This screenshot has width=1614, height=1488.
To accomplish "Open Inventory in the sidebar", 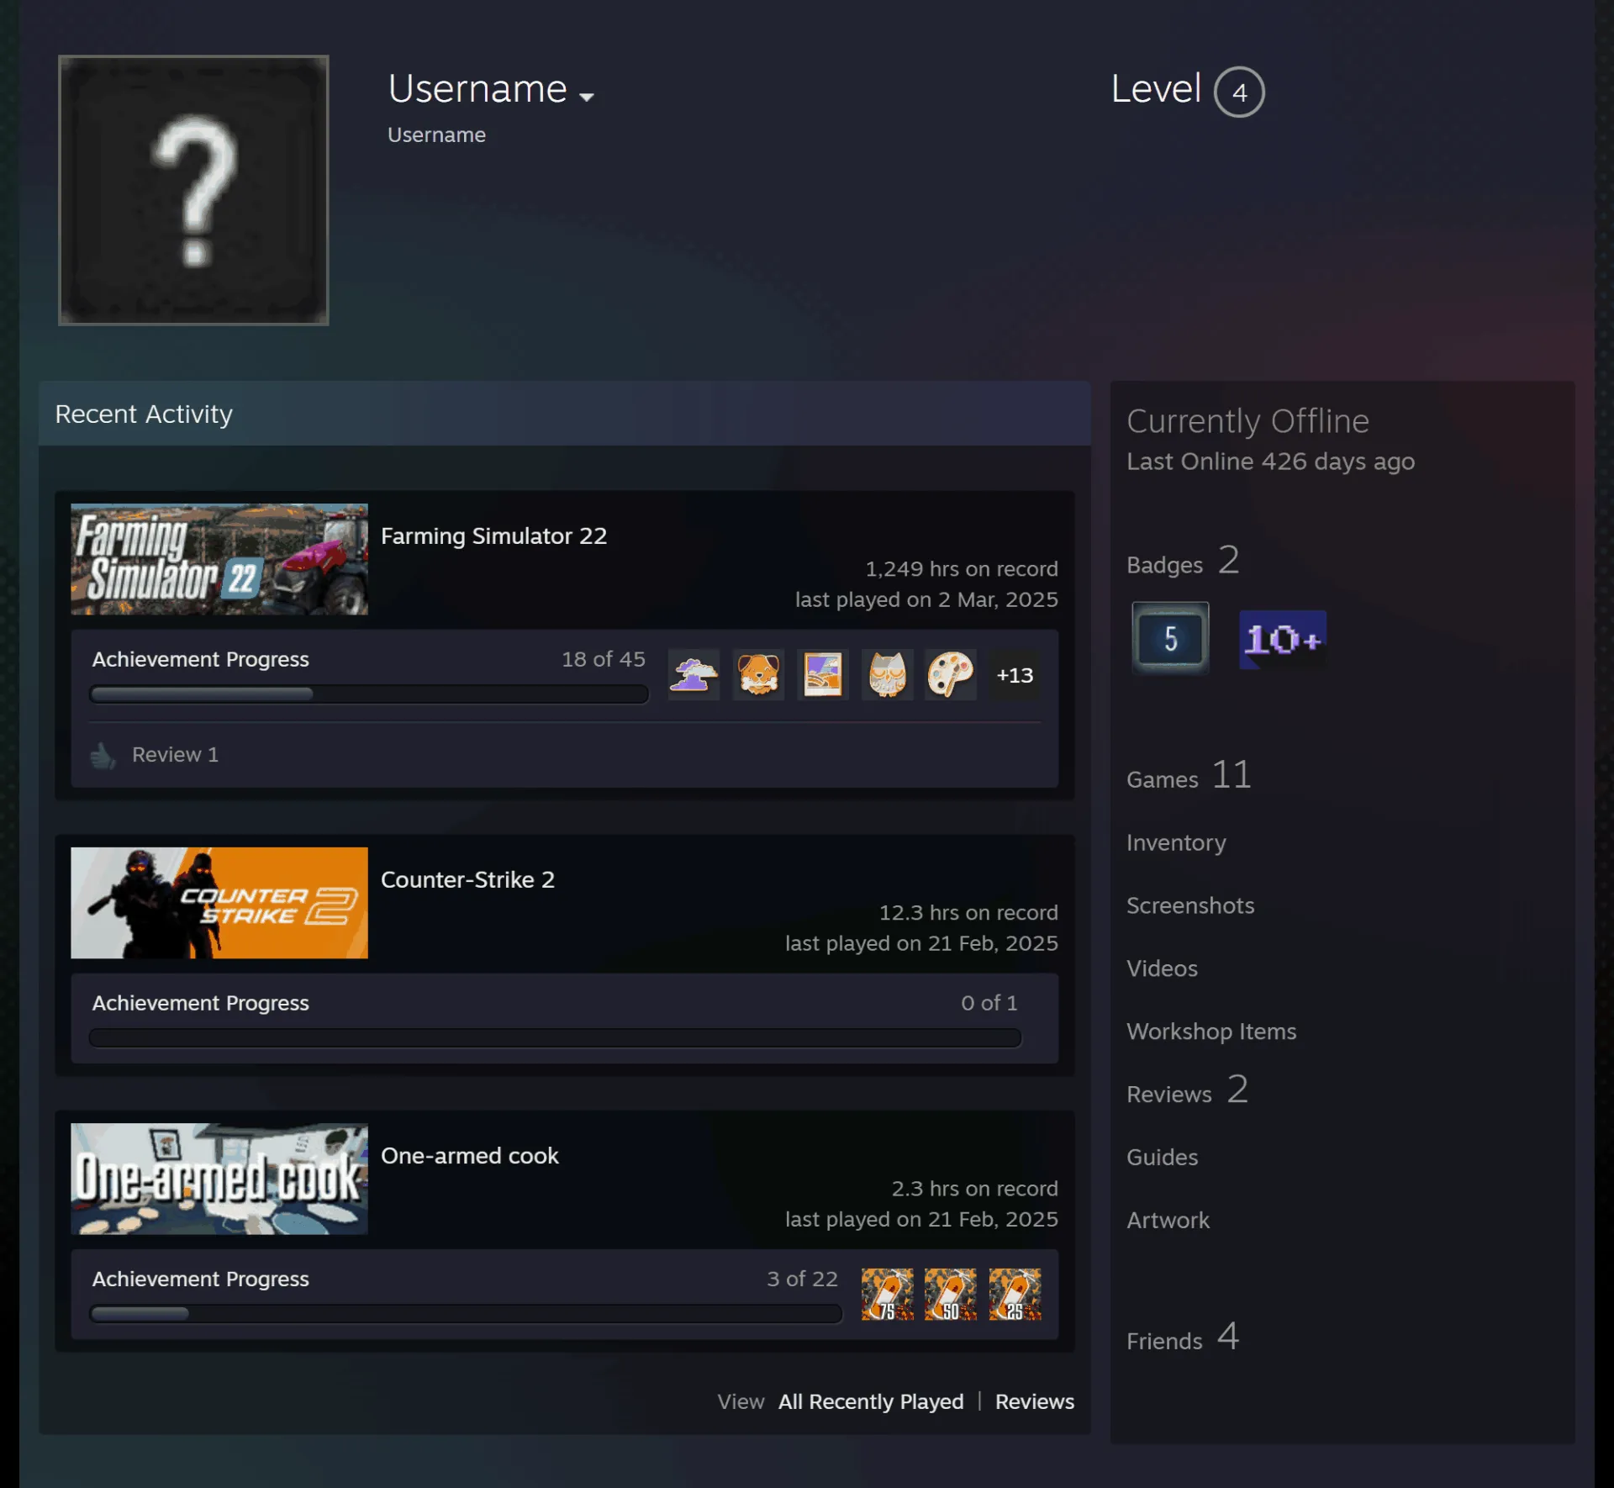I will [x=1176, y=842].
